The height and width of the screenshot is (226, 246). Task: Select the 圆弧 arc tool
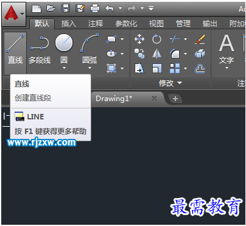(x=90, y=49)
